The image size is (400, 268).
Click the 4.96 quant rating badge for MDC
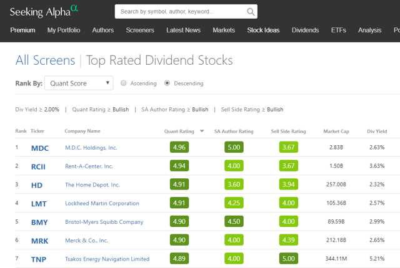click(179, 147)
